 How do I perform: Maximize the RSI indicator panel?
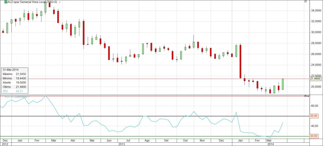click(305, 96)
